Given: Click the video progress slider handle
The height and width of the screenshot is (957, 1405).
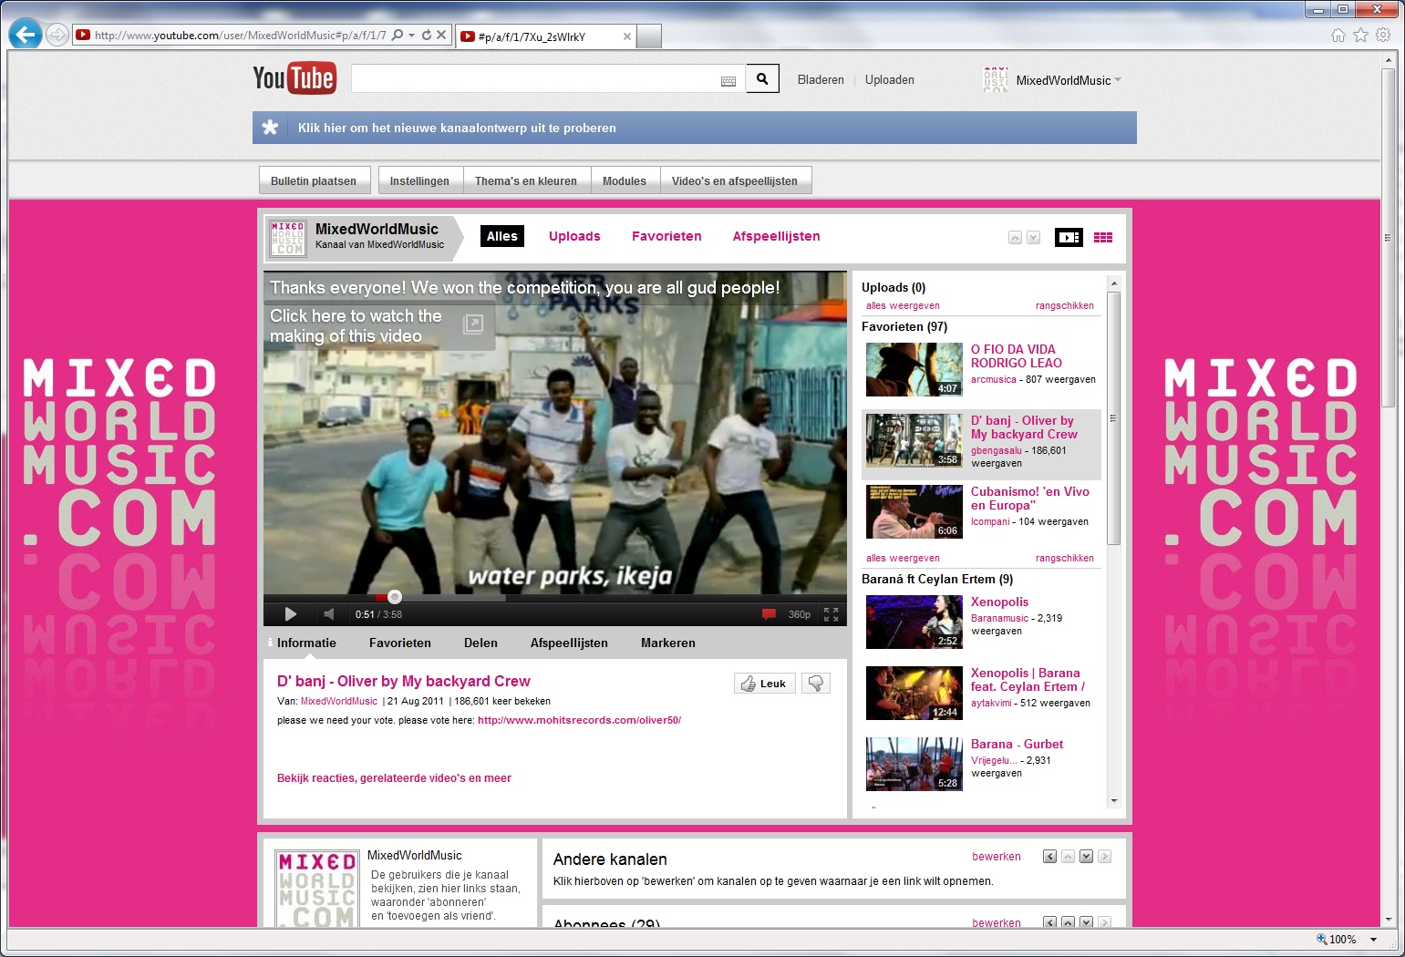Looking at the screenshot, I should (x=395, y=597).
